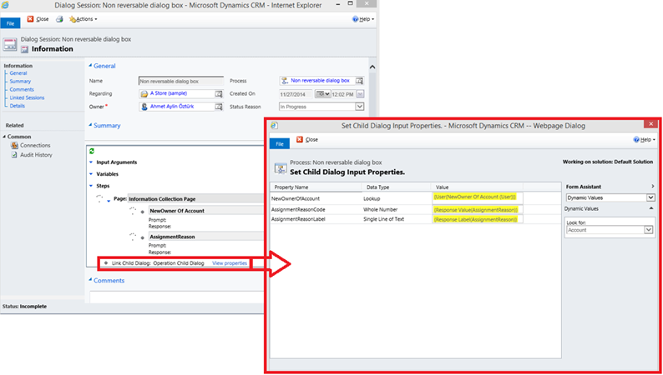Screen dimensions: 663x375
Task: Click the Created On date field
Action: [x=296, y=94]
